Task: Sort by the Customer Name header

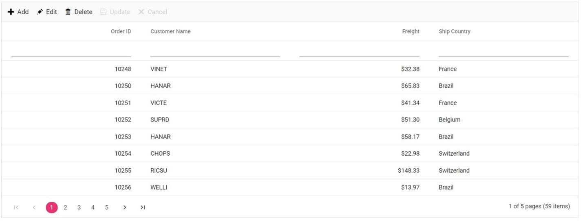Action: (x=170, y=31)
